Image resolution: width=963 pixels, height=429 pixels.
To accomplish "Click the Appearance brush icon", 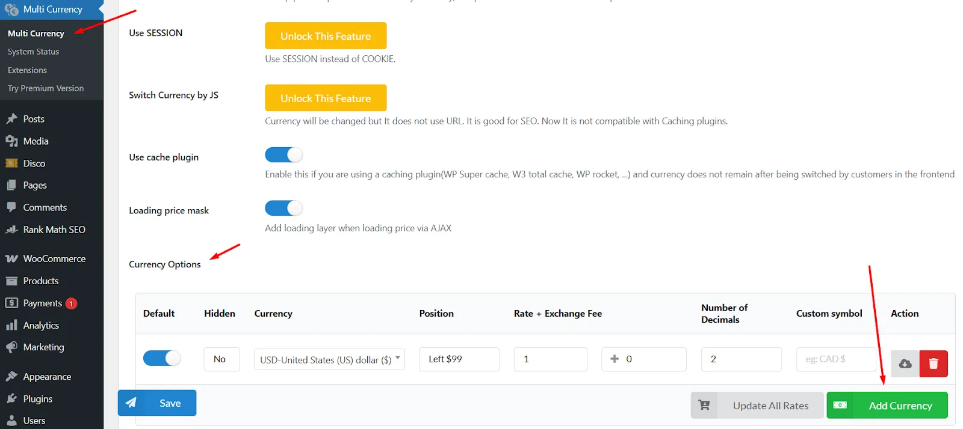I will 11,377.
